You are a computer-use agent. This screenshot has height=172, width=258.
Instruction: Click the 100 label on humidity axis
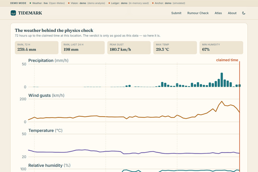click(23, 169)
